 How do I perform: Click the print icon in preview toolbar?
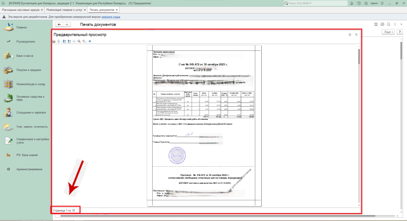click(x=54, y=41)
